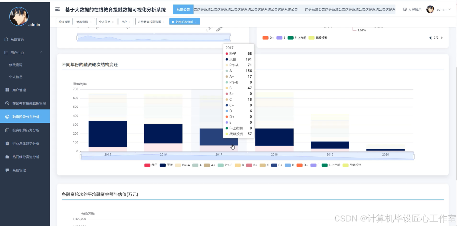Select the 融资轮次分析 active tab
Image resolution: width=457 pixels, height=226 pixels.
(x=184, y=22)
